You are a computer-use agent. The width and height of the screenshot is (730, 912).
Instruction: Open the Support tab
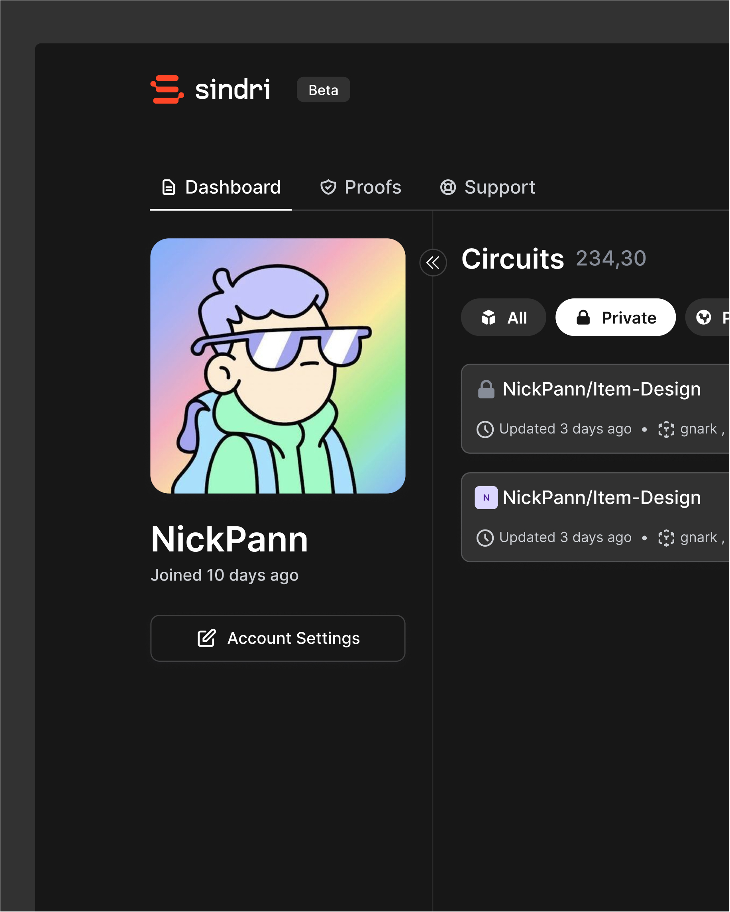487,187
